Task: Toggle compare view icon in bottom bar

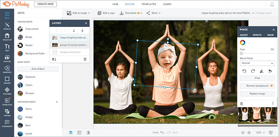Action: click(88, 133)
